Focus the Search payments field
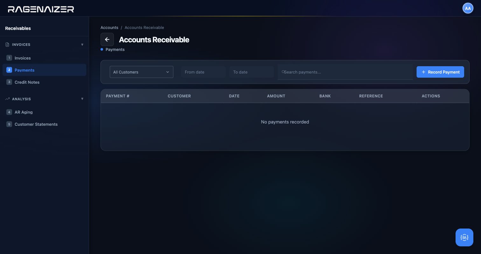Image resolution: width=481 pixels, height=254 pixels. [345, 72]
